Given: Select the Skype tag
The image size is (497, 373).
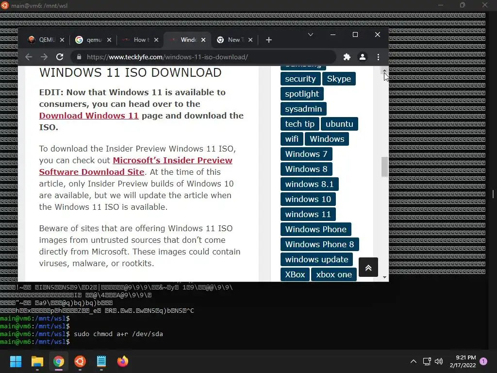Looking at the screenshot, I should click(x=339, y=79).
